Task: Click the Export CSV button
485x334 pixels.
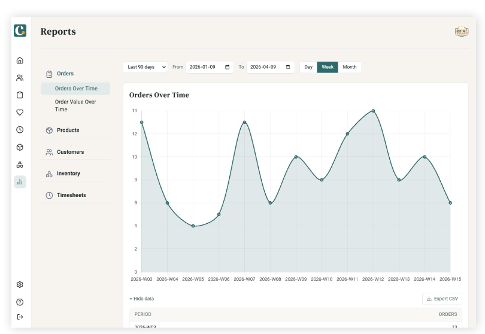Action: tap(442, 299)
